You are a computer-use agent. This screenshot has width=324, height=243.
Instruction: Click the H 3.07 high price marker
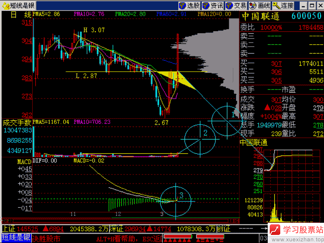(x=94, y=30)
